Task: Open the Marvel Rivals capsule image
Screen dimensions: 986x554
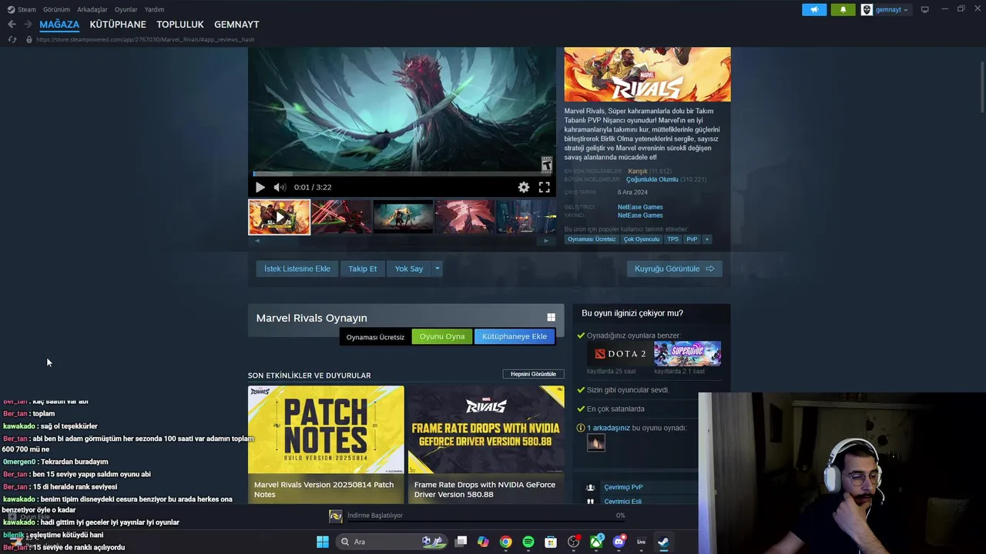Action: [x=647, y=74]
